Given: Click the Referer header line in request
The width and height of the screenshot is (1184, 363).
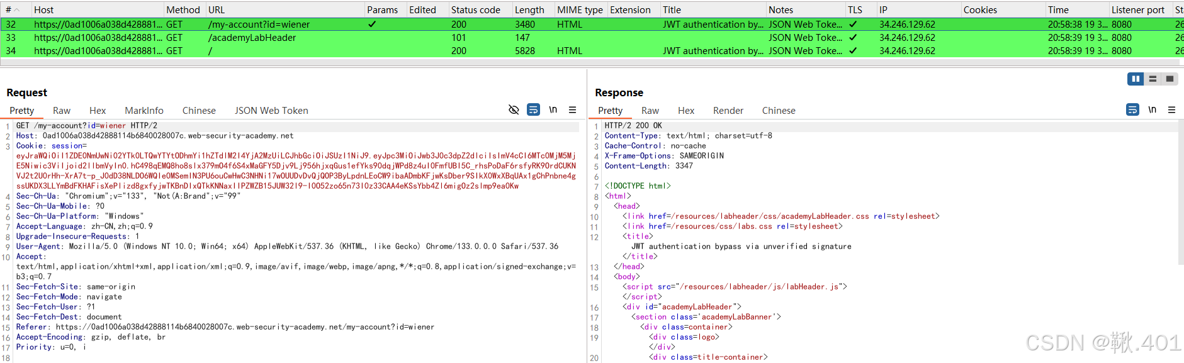Looking at the screenshot, I should coord(225,327).
